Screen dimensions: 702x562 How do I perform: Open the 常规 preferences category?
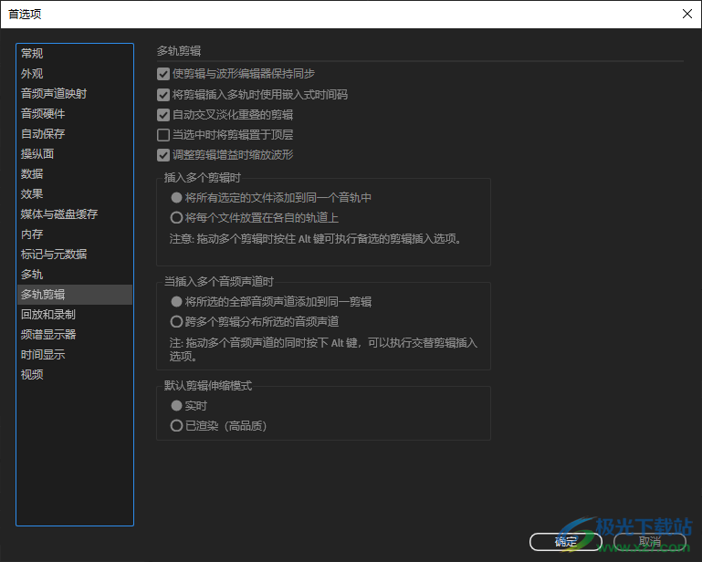tap(75, 53)
